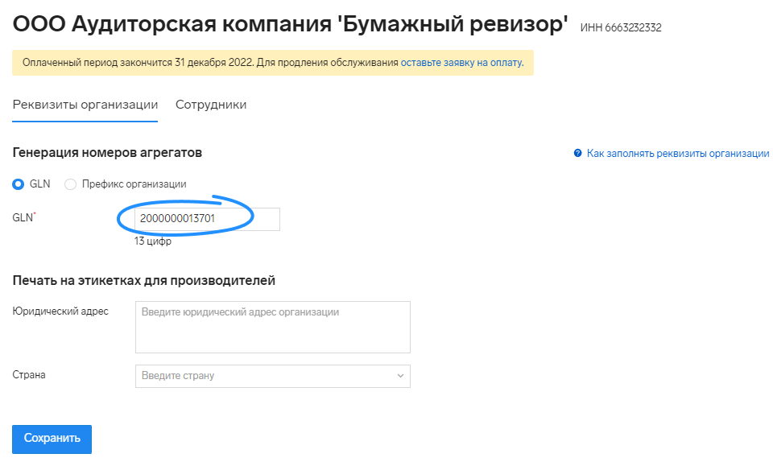The width and height of the screenshot is (773, 462).
Task: Expand the country list via chevron arrow
Action: pos(400,376)
